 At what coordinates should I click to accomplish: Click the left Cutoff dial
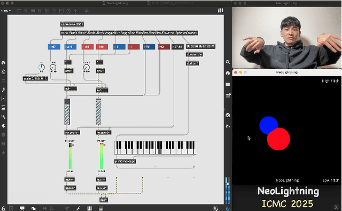[53, 67]
